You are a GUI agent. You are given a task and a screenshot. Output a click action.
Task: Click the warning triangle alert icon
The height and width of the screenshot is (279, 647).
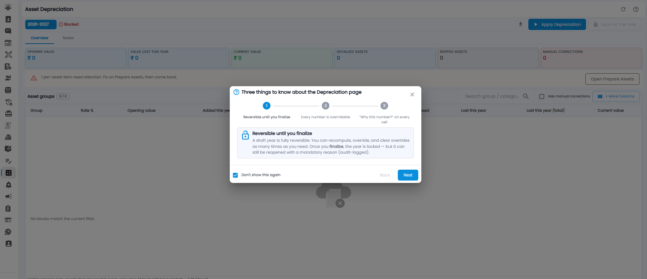pos(34,78)
